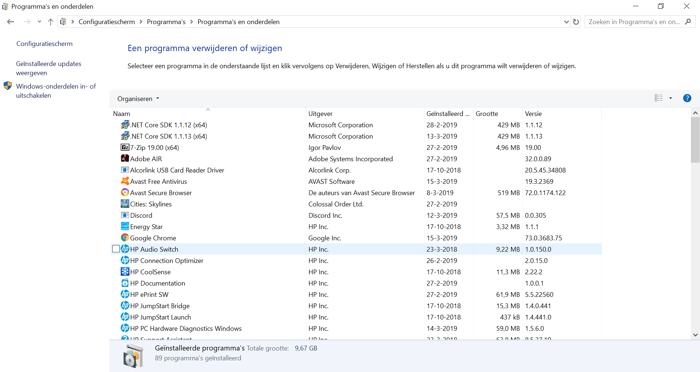Click the Discord program icon

125,215
